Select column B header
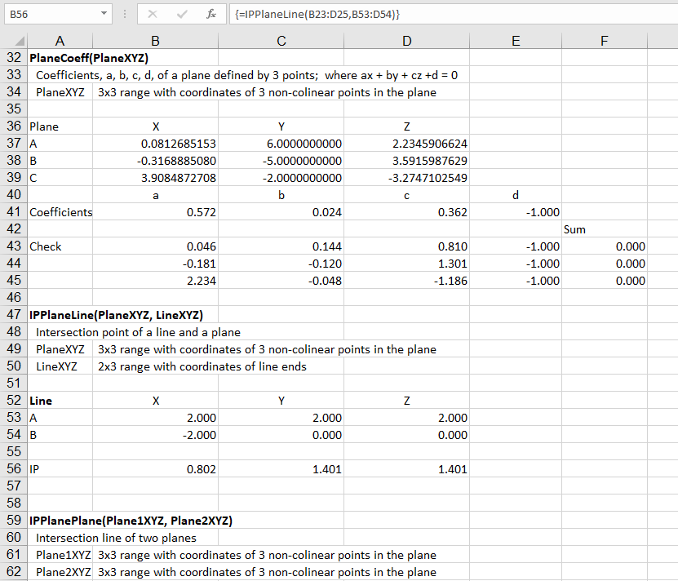Image resolution: width=678 pixels, height=581 pixels. 155,42
